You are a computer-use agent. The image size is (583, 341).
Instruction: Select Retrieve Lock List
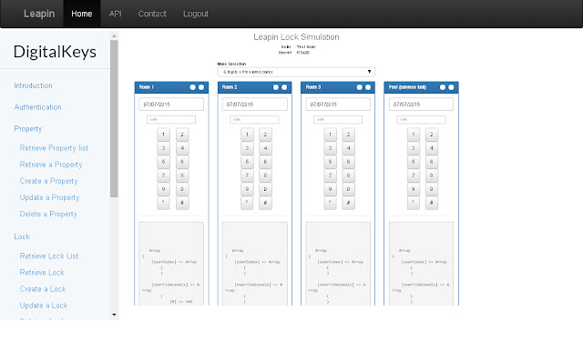[x=49, y=256]
